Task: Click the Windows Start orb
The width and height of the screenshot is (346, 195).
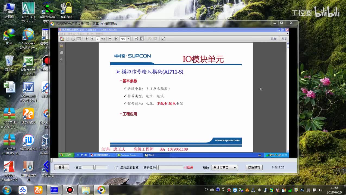Action: [7, 190]
